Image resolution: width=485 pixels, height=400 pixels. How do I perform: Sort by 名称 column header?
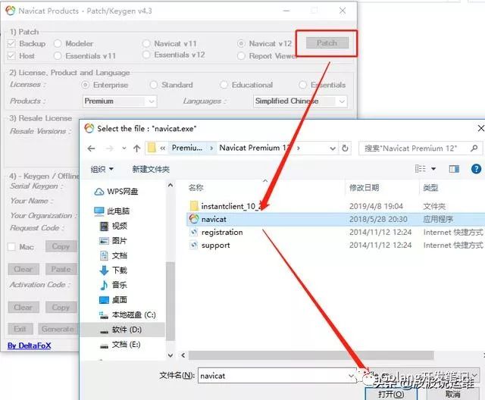click(x=196, y=188)
